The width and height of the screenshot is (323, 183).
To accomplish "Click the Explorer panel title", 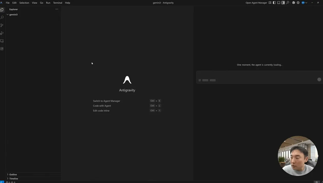I will tap(14, 9).
